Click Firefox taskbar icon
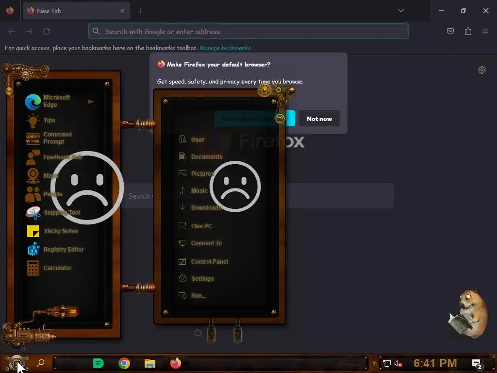 [x=176, y=363]
